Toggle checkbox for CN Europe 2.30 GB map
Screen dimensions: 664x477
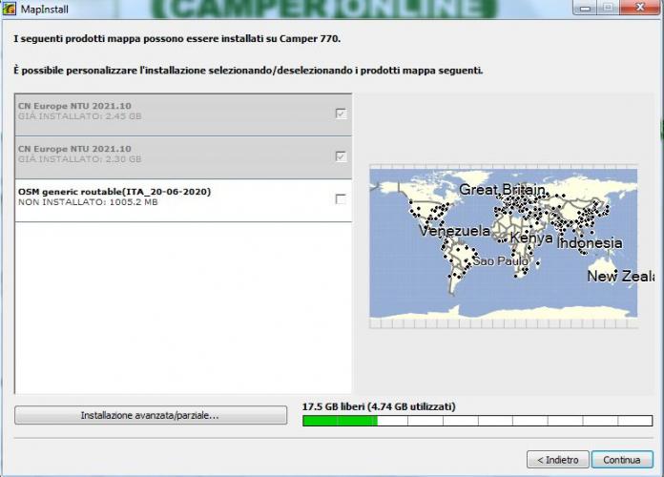[341, 156]
